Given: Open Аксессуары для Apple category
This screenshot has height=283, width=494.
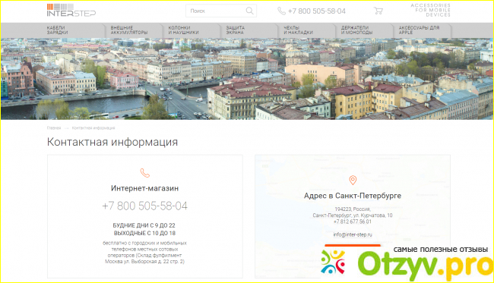Looking at the screenshot, I should point(419,30).
